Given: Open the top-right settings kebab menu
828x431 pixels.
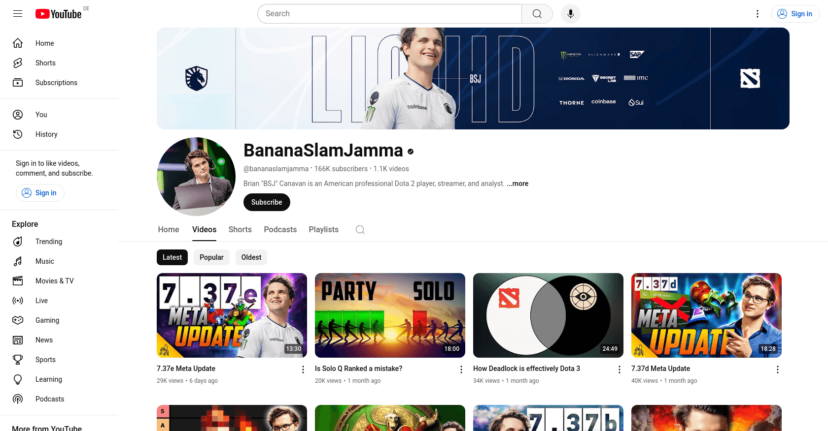Looking at the screenshot, I should coord(758,14).
